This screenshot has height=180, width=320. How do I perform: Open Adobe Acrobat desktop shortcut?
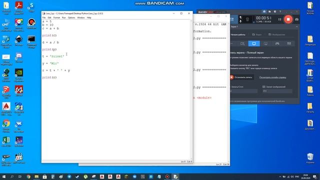(19, 8)
